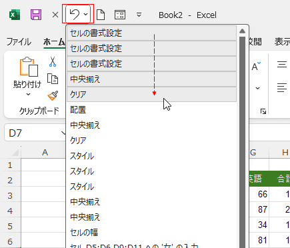Click the Excel application logo icon
290x248 pixels.
(15, 15)
